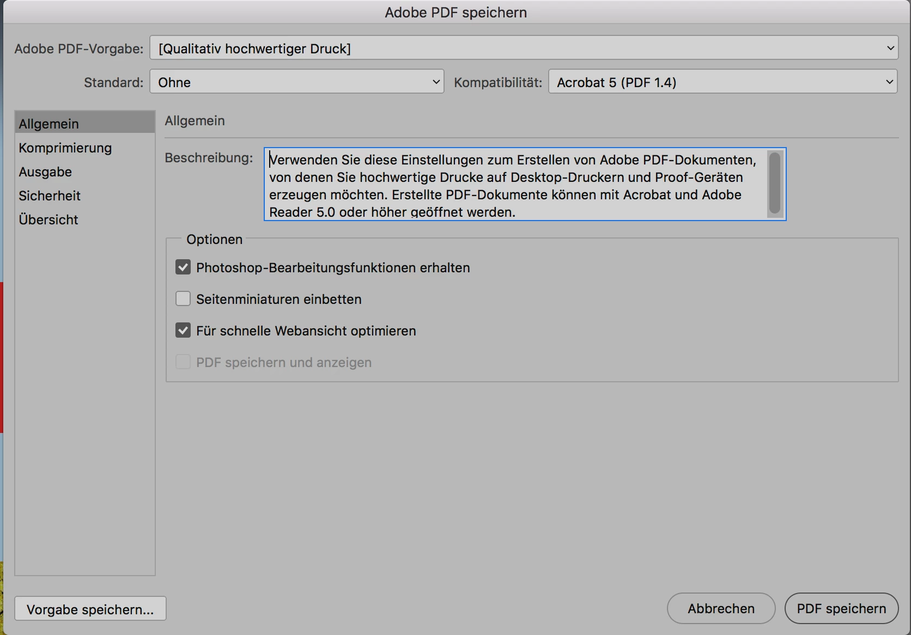Click the PDF speichern button
Screen dimensions: 911x635
pos(841,608)
